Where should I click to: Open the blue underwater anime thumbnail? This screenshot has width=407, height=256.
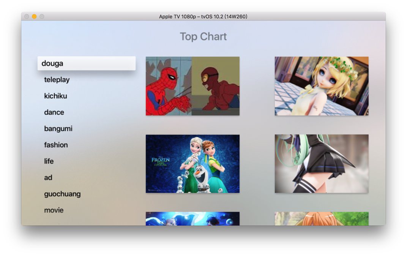click(192, 219)
